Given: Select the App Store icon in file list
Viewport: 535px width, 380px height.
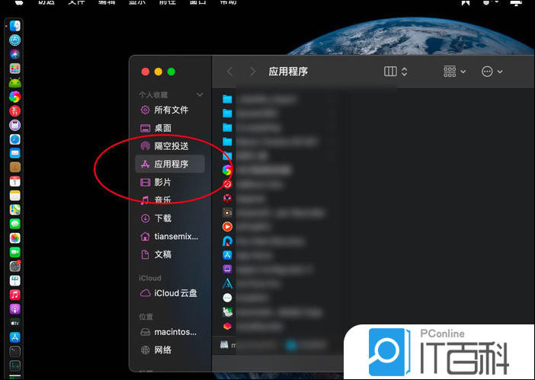Looking at the screenshot, I should pos(227,255).
